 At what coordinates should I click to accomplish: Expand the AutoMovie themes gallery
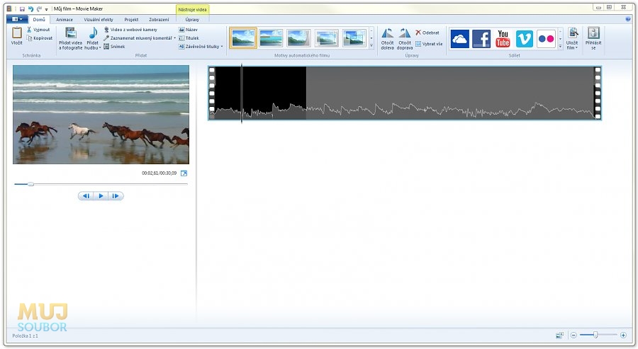(x=371, y=46)
